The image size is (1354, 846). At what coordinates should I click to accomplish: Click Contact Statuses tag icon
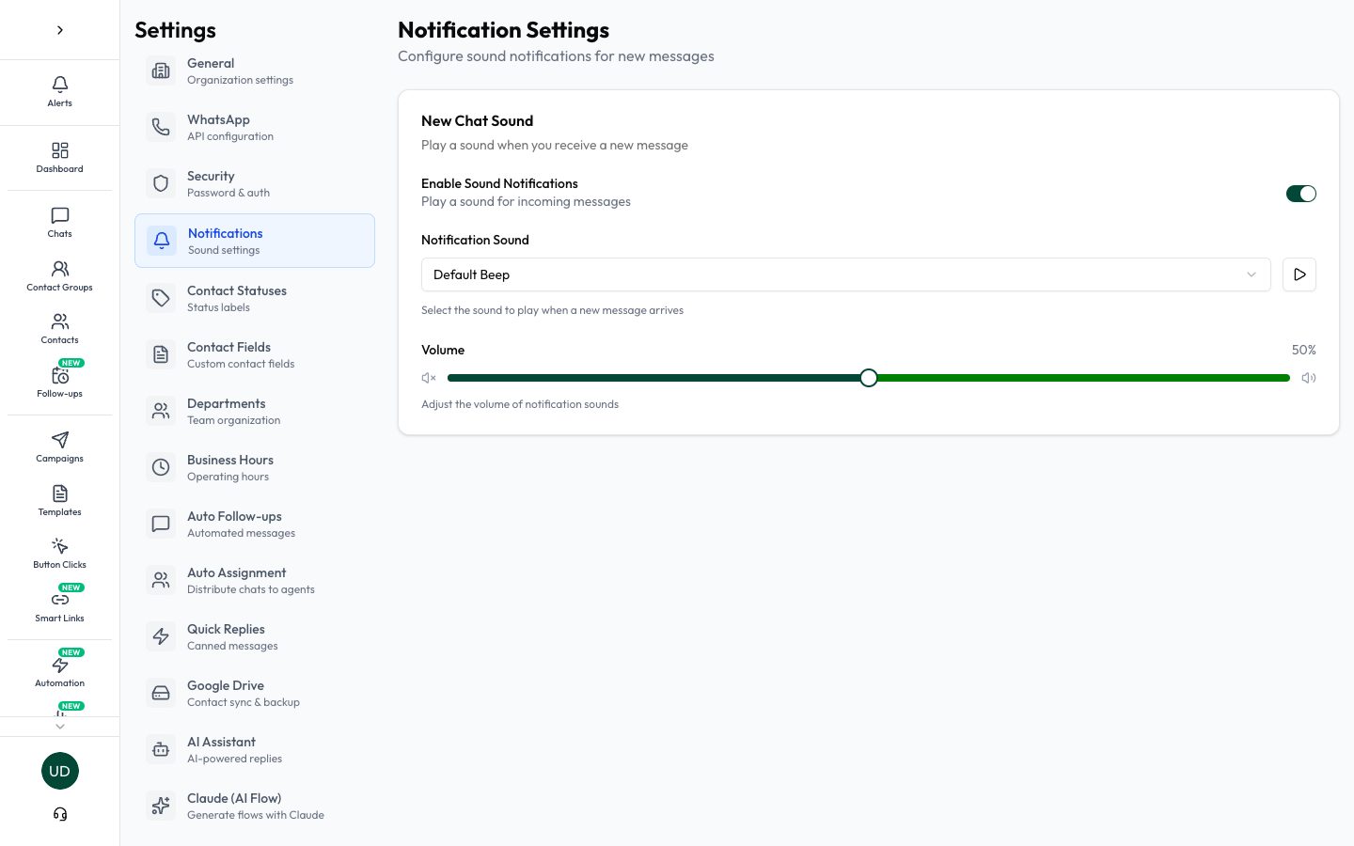(161, 298)
